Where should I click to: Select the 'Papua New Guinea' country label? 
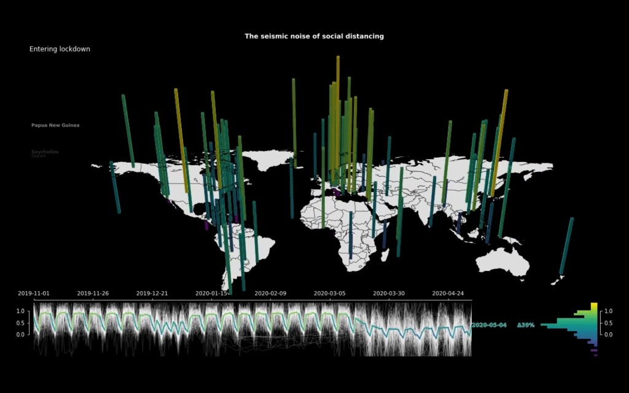tap(55, 125)
